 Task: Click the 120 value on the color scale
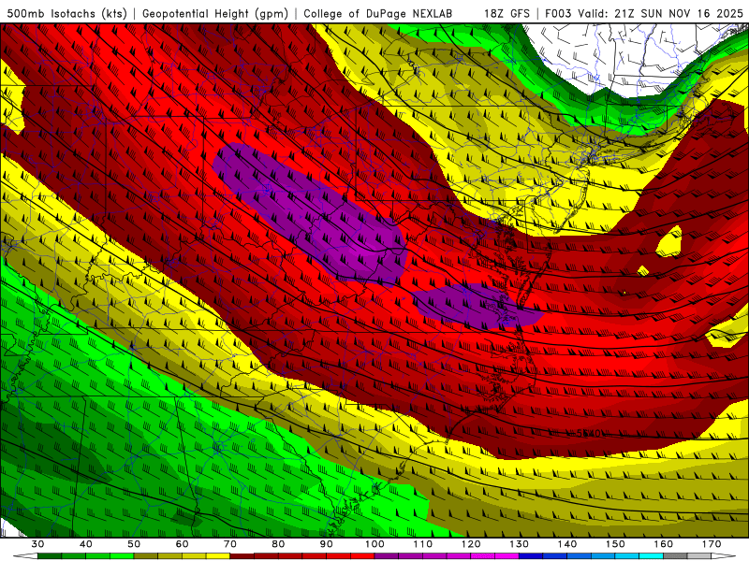[x=471, y=544]
